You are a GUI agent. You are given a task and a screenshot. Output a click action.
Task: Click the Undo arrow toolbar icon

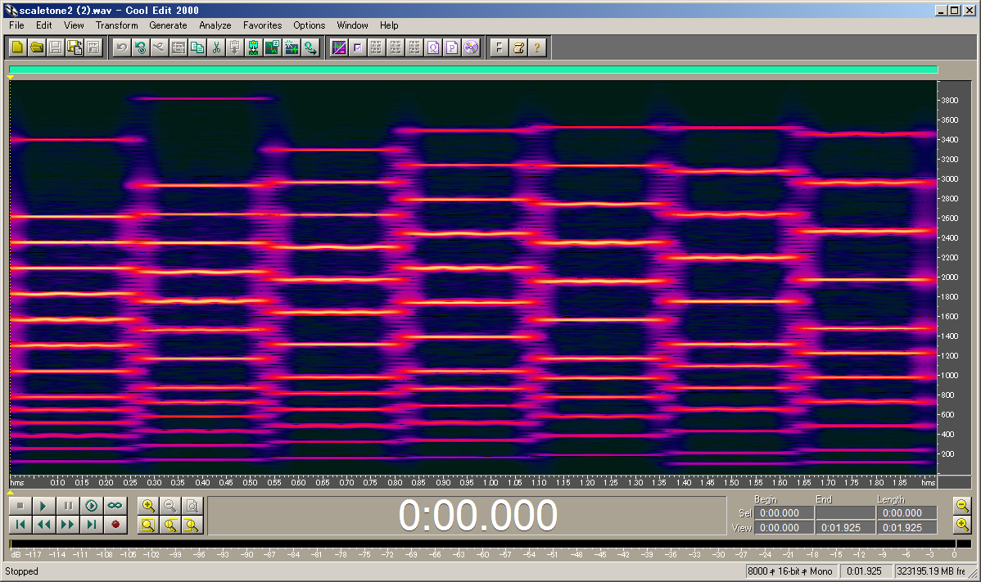[122, 47]
